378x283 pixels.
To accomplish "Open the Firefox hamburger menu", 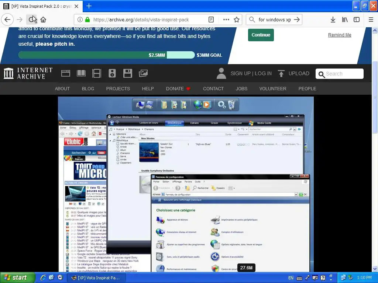I will point(371,20).
